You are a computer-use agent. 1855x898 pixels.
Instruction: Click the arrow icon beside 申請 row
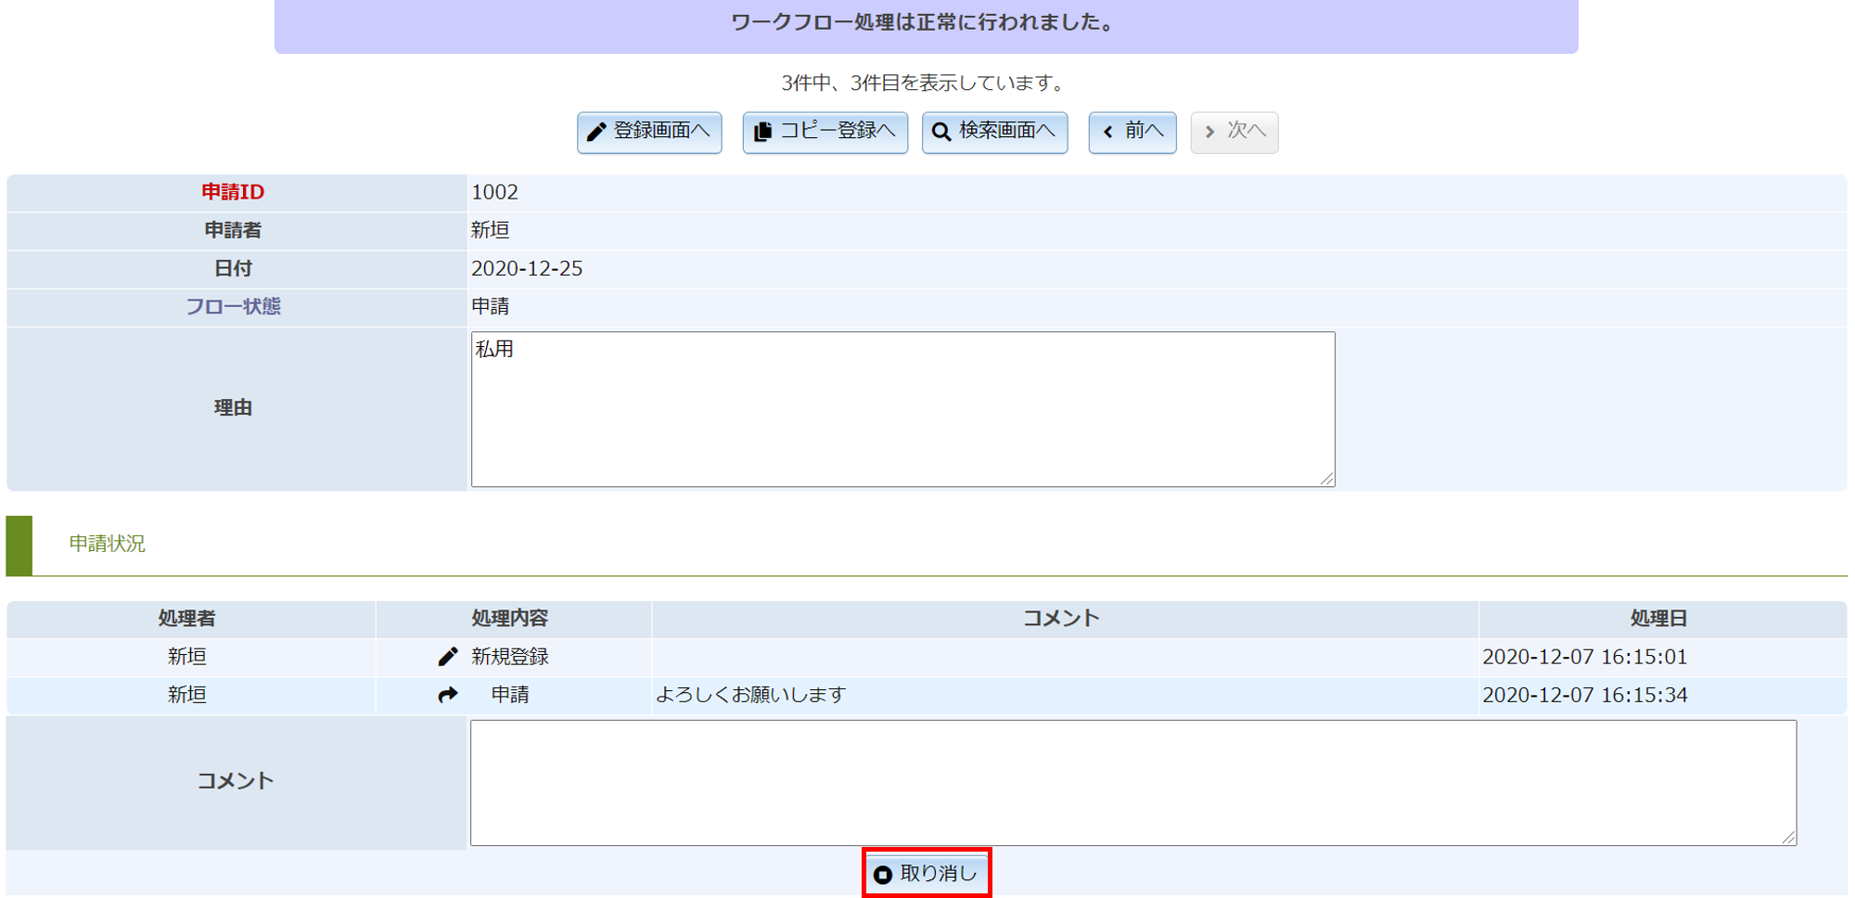tap(448, 695)
